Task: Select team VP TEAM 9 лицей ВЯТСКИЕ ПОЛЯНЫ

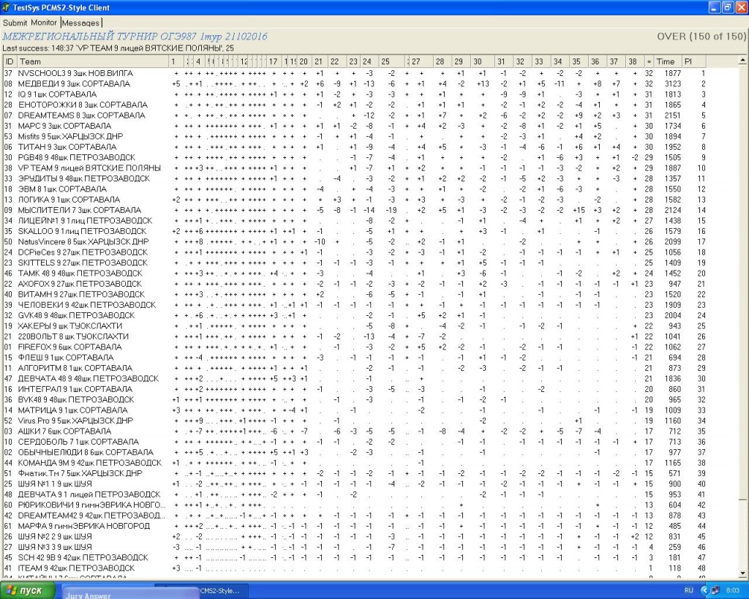Action: (355, 168)
